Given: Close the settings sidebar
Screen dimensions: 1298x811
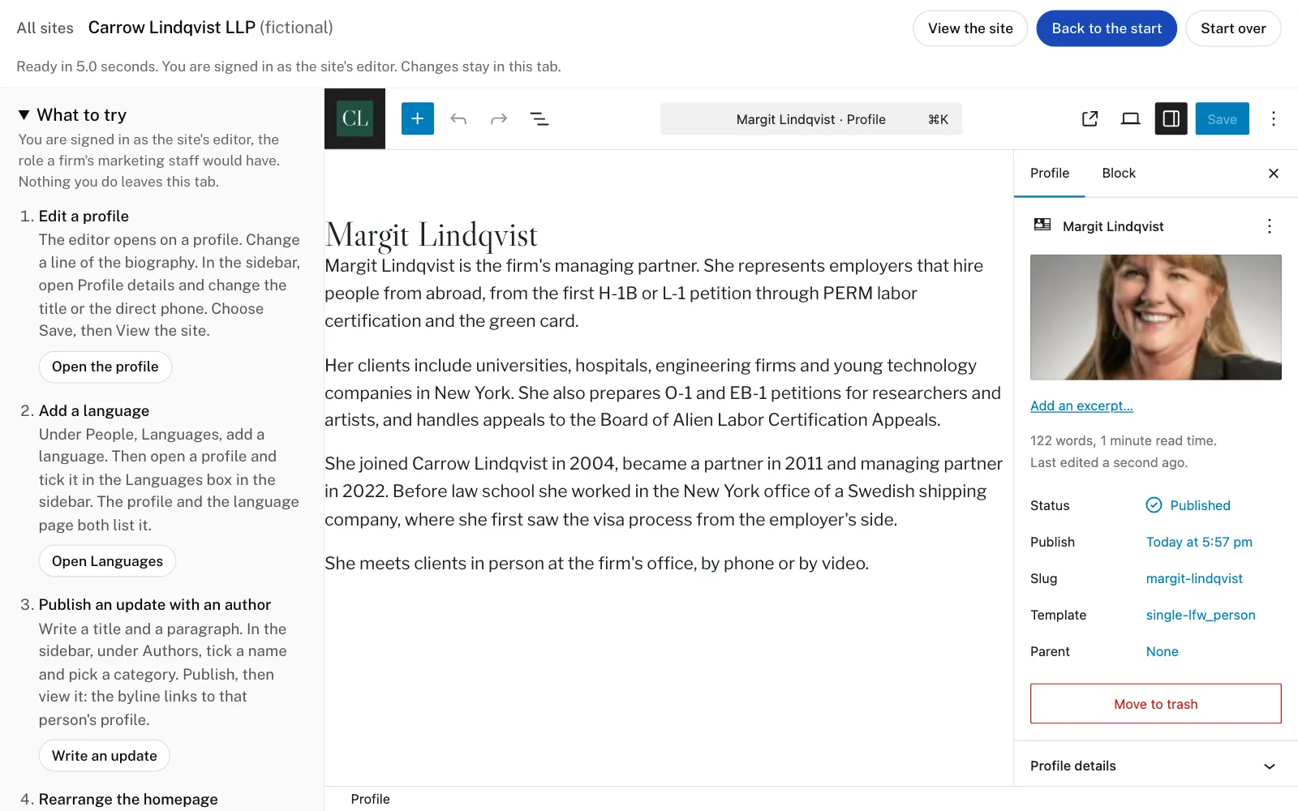Looking at the screenshot, I should pyautogui.click(x=1274, y=174).
